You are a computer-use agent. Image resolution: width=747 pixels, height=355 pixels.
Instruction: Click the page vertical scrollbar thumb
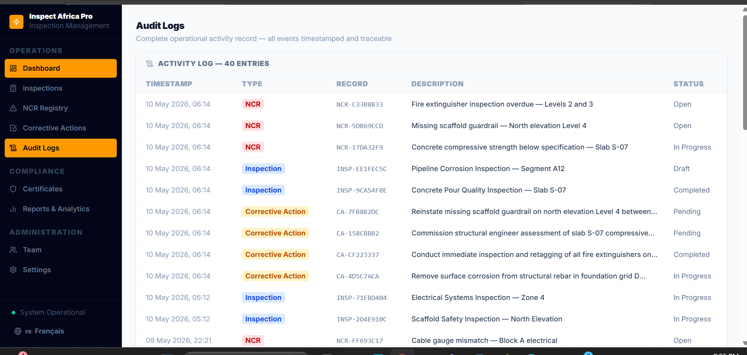tap(745, 72)
